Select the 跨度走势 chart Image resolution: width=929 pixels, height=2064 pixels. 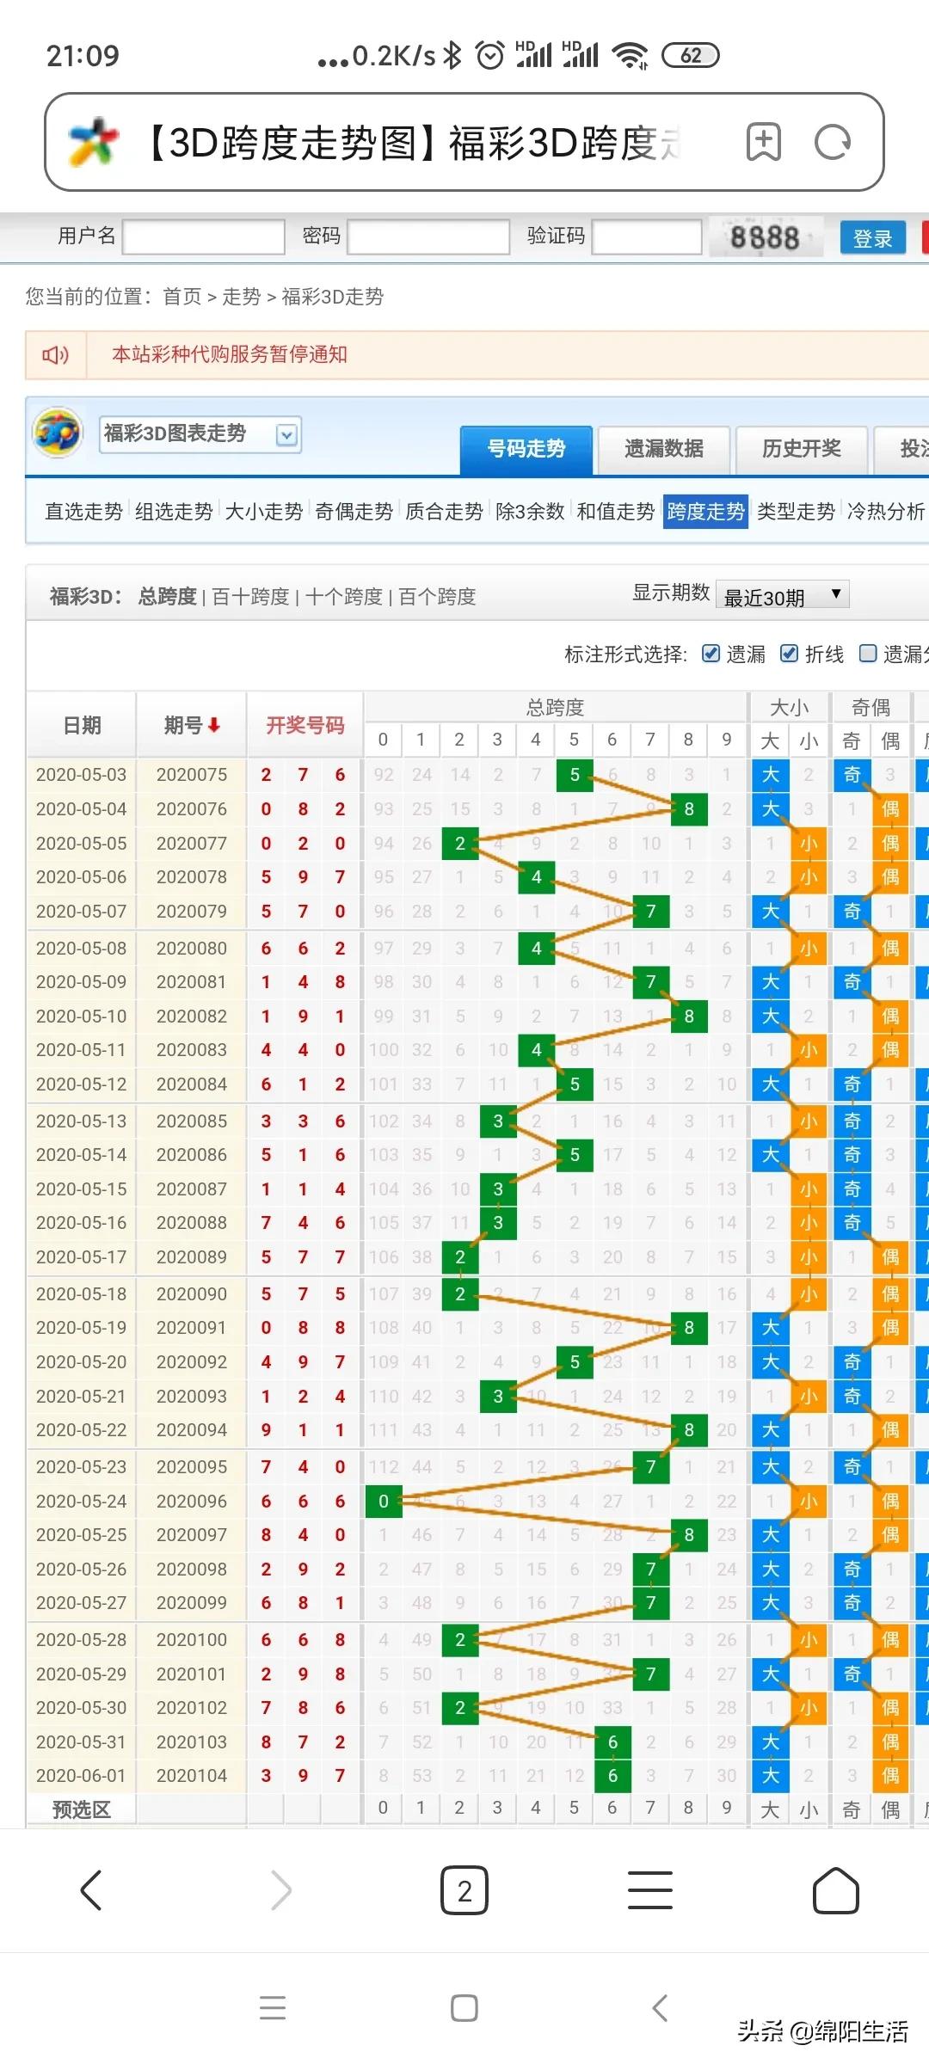pos(706,512)
